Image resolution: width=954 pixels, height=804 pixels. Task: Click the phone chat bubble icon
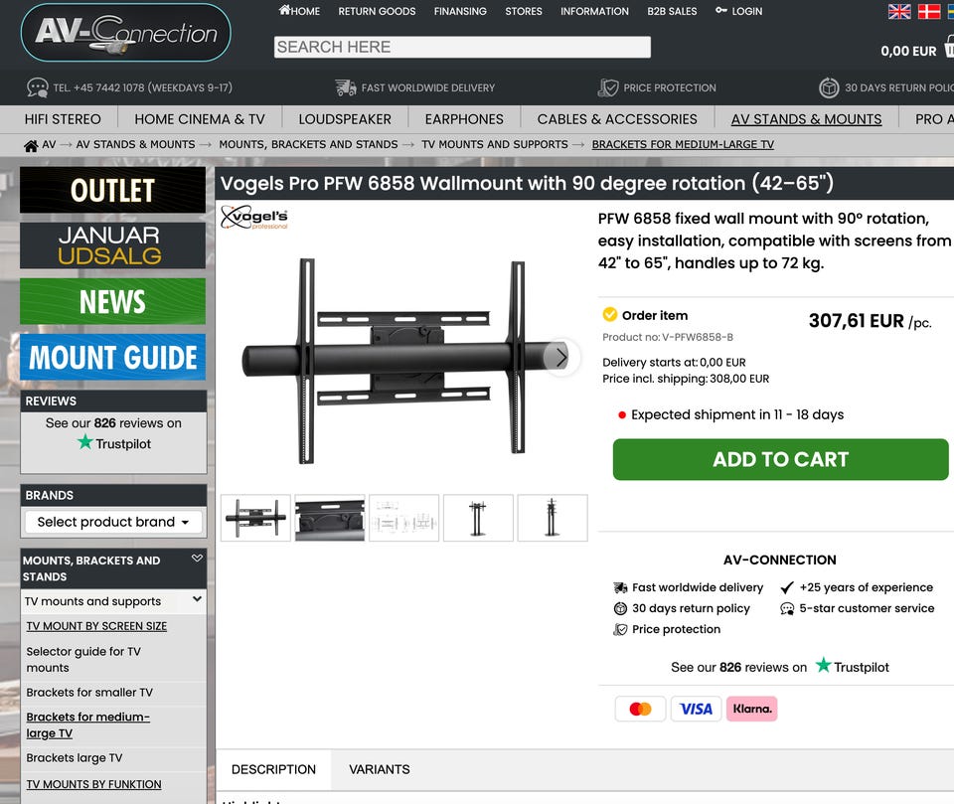[x=38, y=87]
